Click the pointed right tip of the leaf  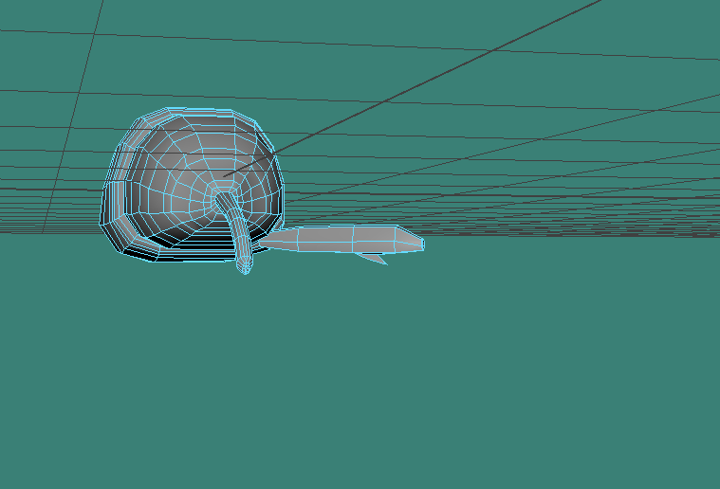[420, 244]
